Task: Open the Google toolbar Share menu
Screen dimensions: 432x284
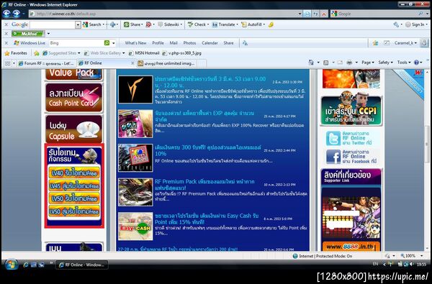Action: [133, 24]
